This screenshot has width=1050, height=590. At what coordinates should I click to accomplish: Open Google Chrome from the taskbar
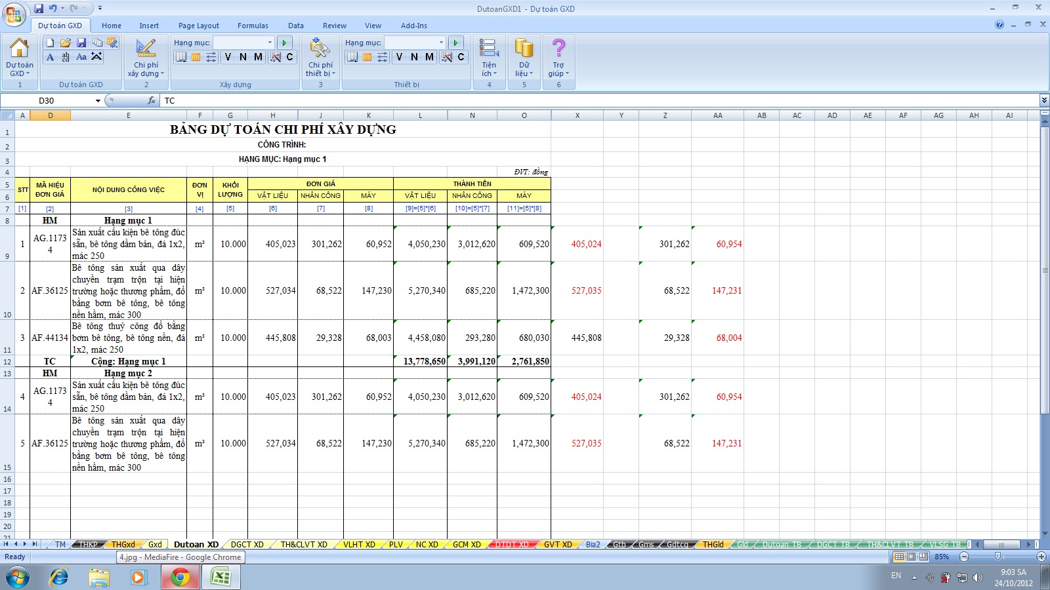pos(180,577)
